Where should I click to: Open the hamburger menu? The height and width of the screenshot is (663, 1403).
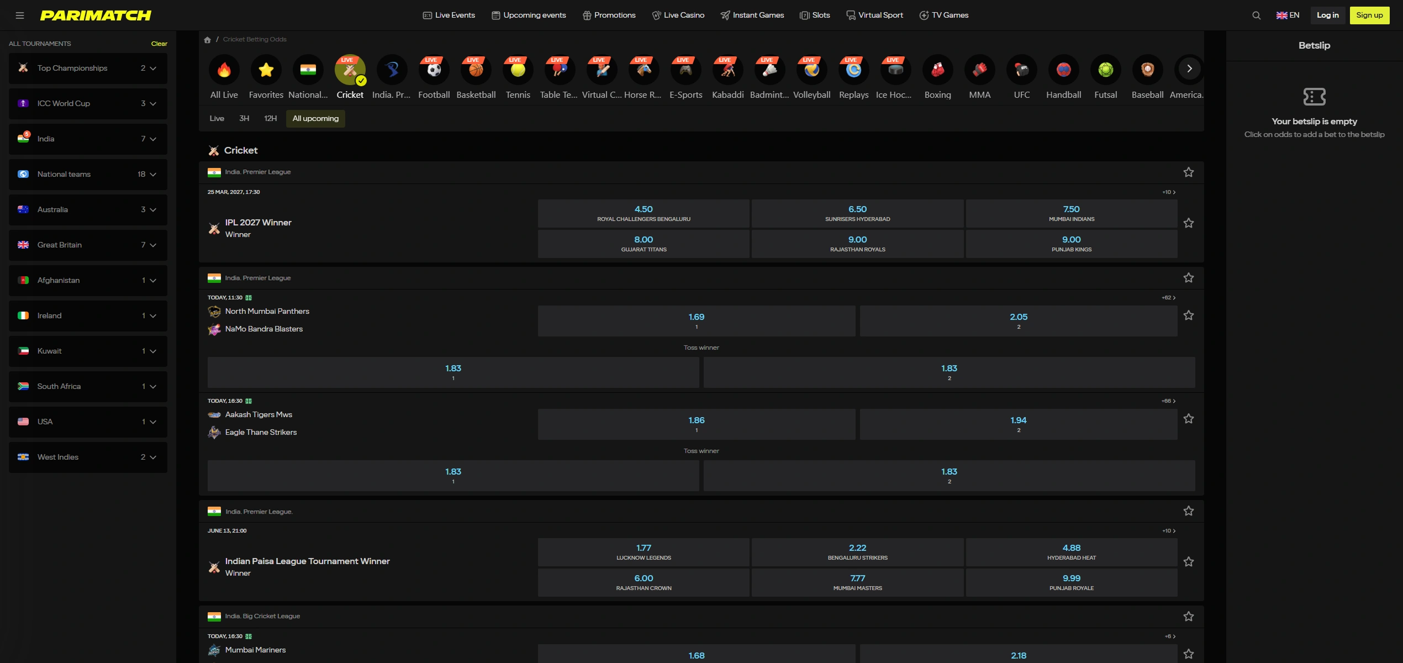click(20, 15)
